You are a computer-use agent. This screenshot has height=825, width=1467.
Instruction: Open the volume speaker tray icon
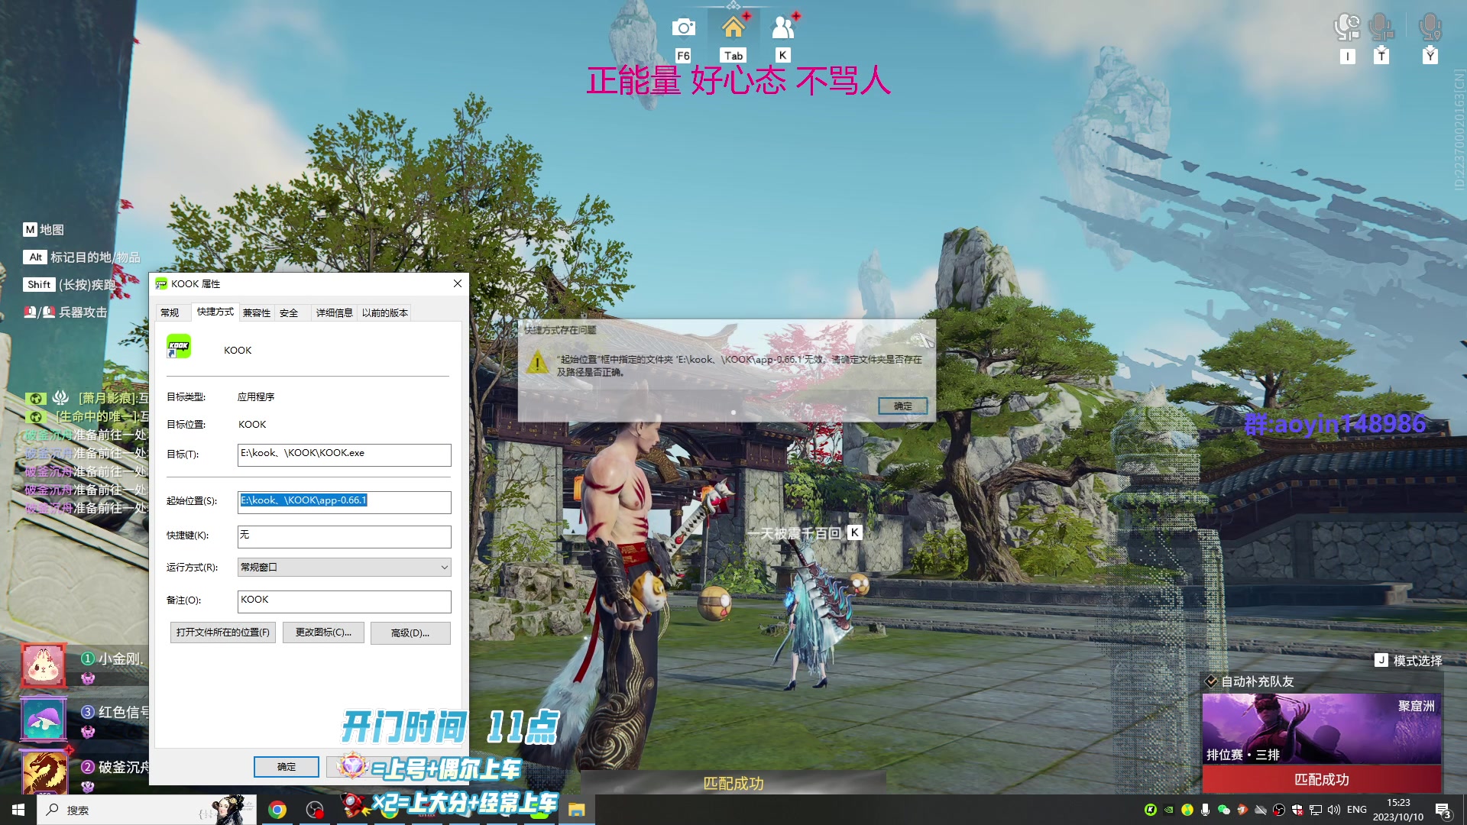(x=1334, y=810)
